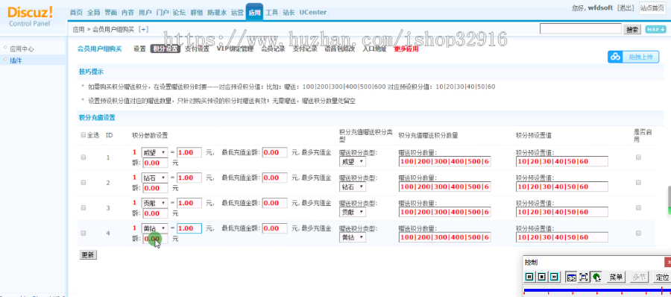The height and width of the screenshot is (297, 671).
Task: Click the 站点首页 button
Action: tap(652, 7)
